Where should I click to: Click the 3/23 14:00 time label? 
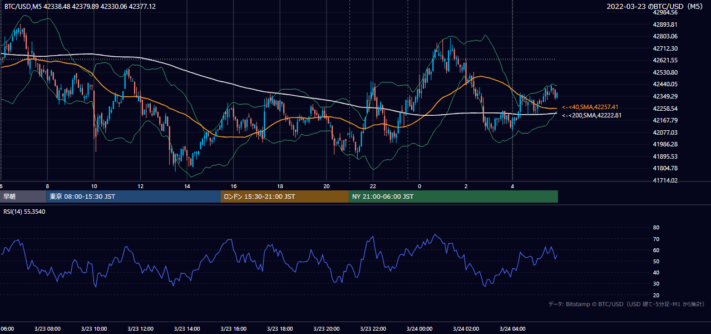point(186,329)
